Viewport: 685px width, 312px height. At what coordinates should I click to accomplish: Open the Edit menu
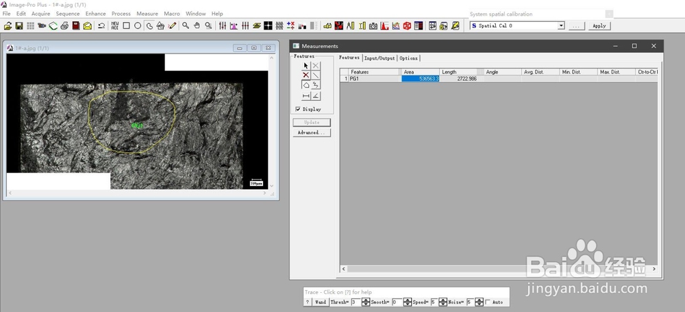(x=21, y=14)
